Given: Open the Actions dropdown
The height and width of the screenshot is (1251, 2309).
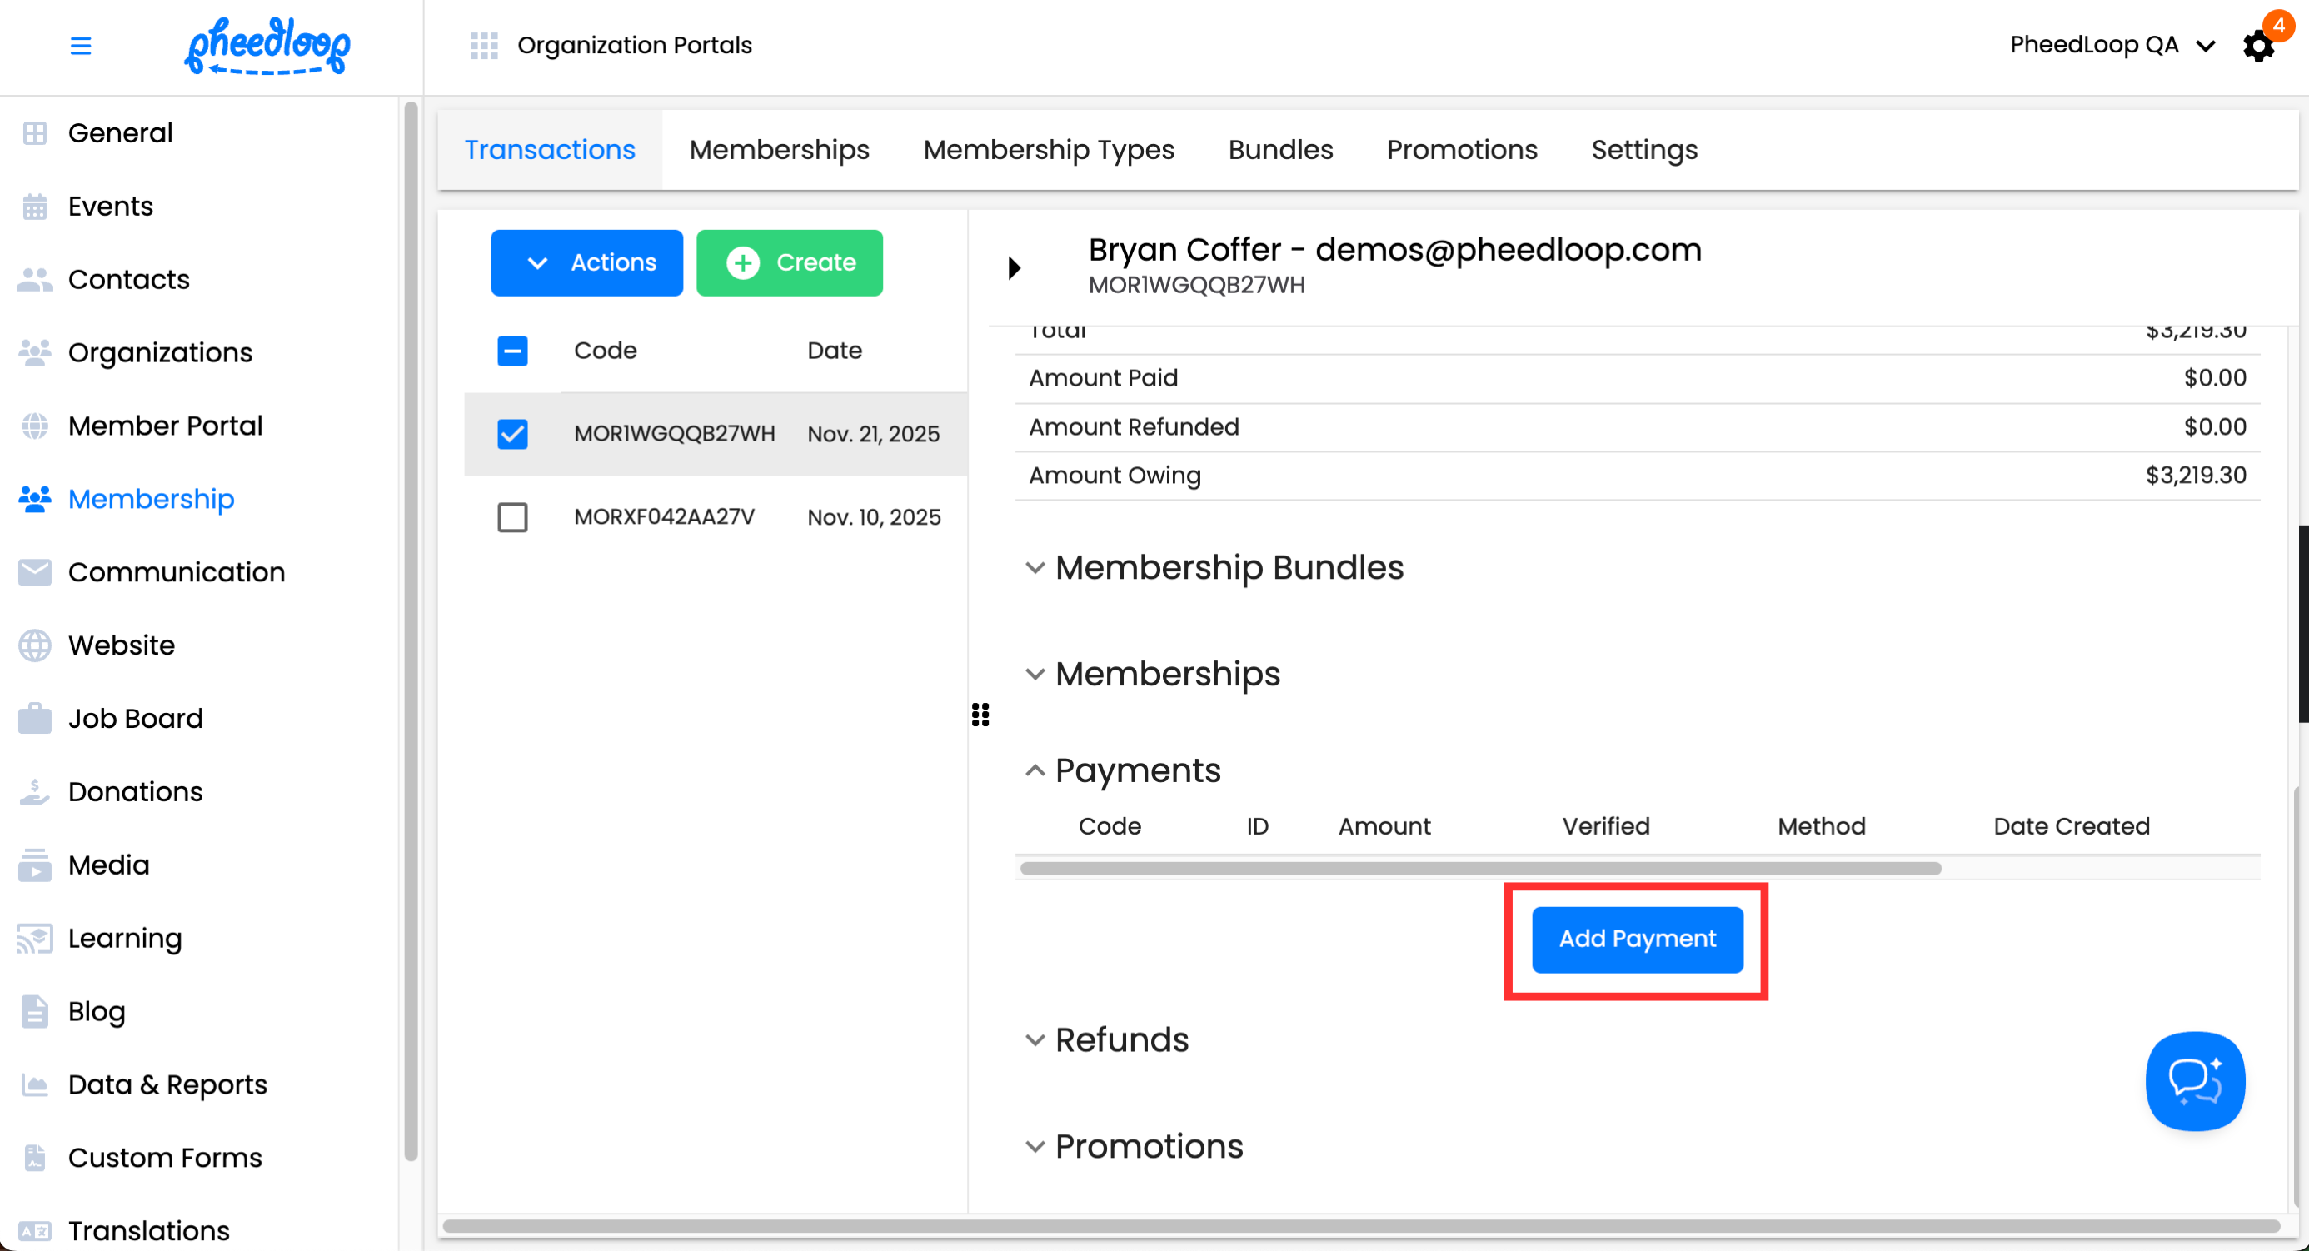Looking at the screenshot, I should tap(587, 262).
